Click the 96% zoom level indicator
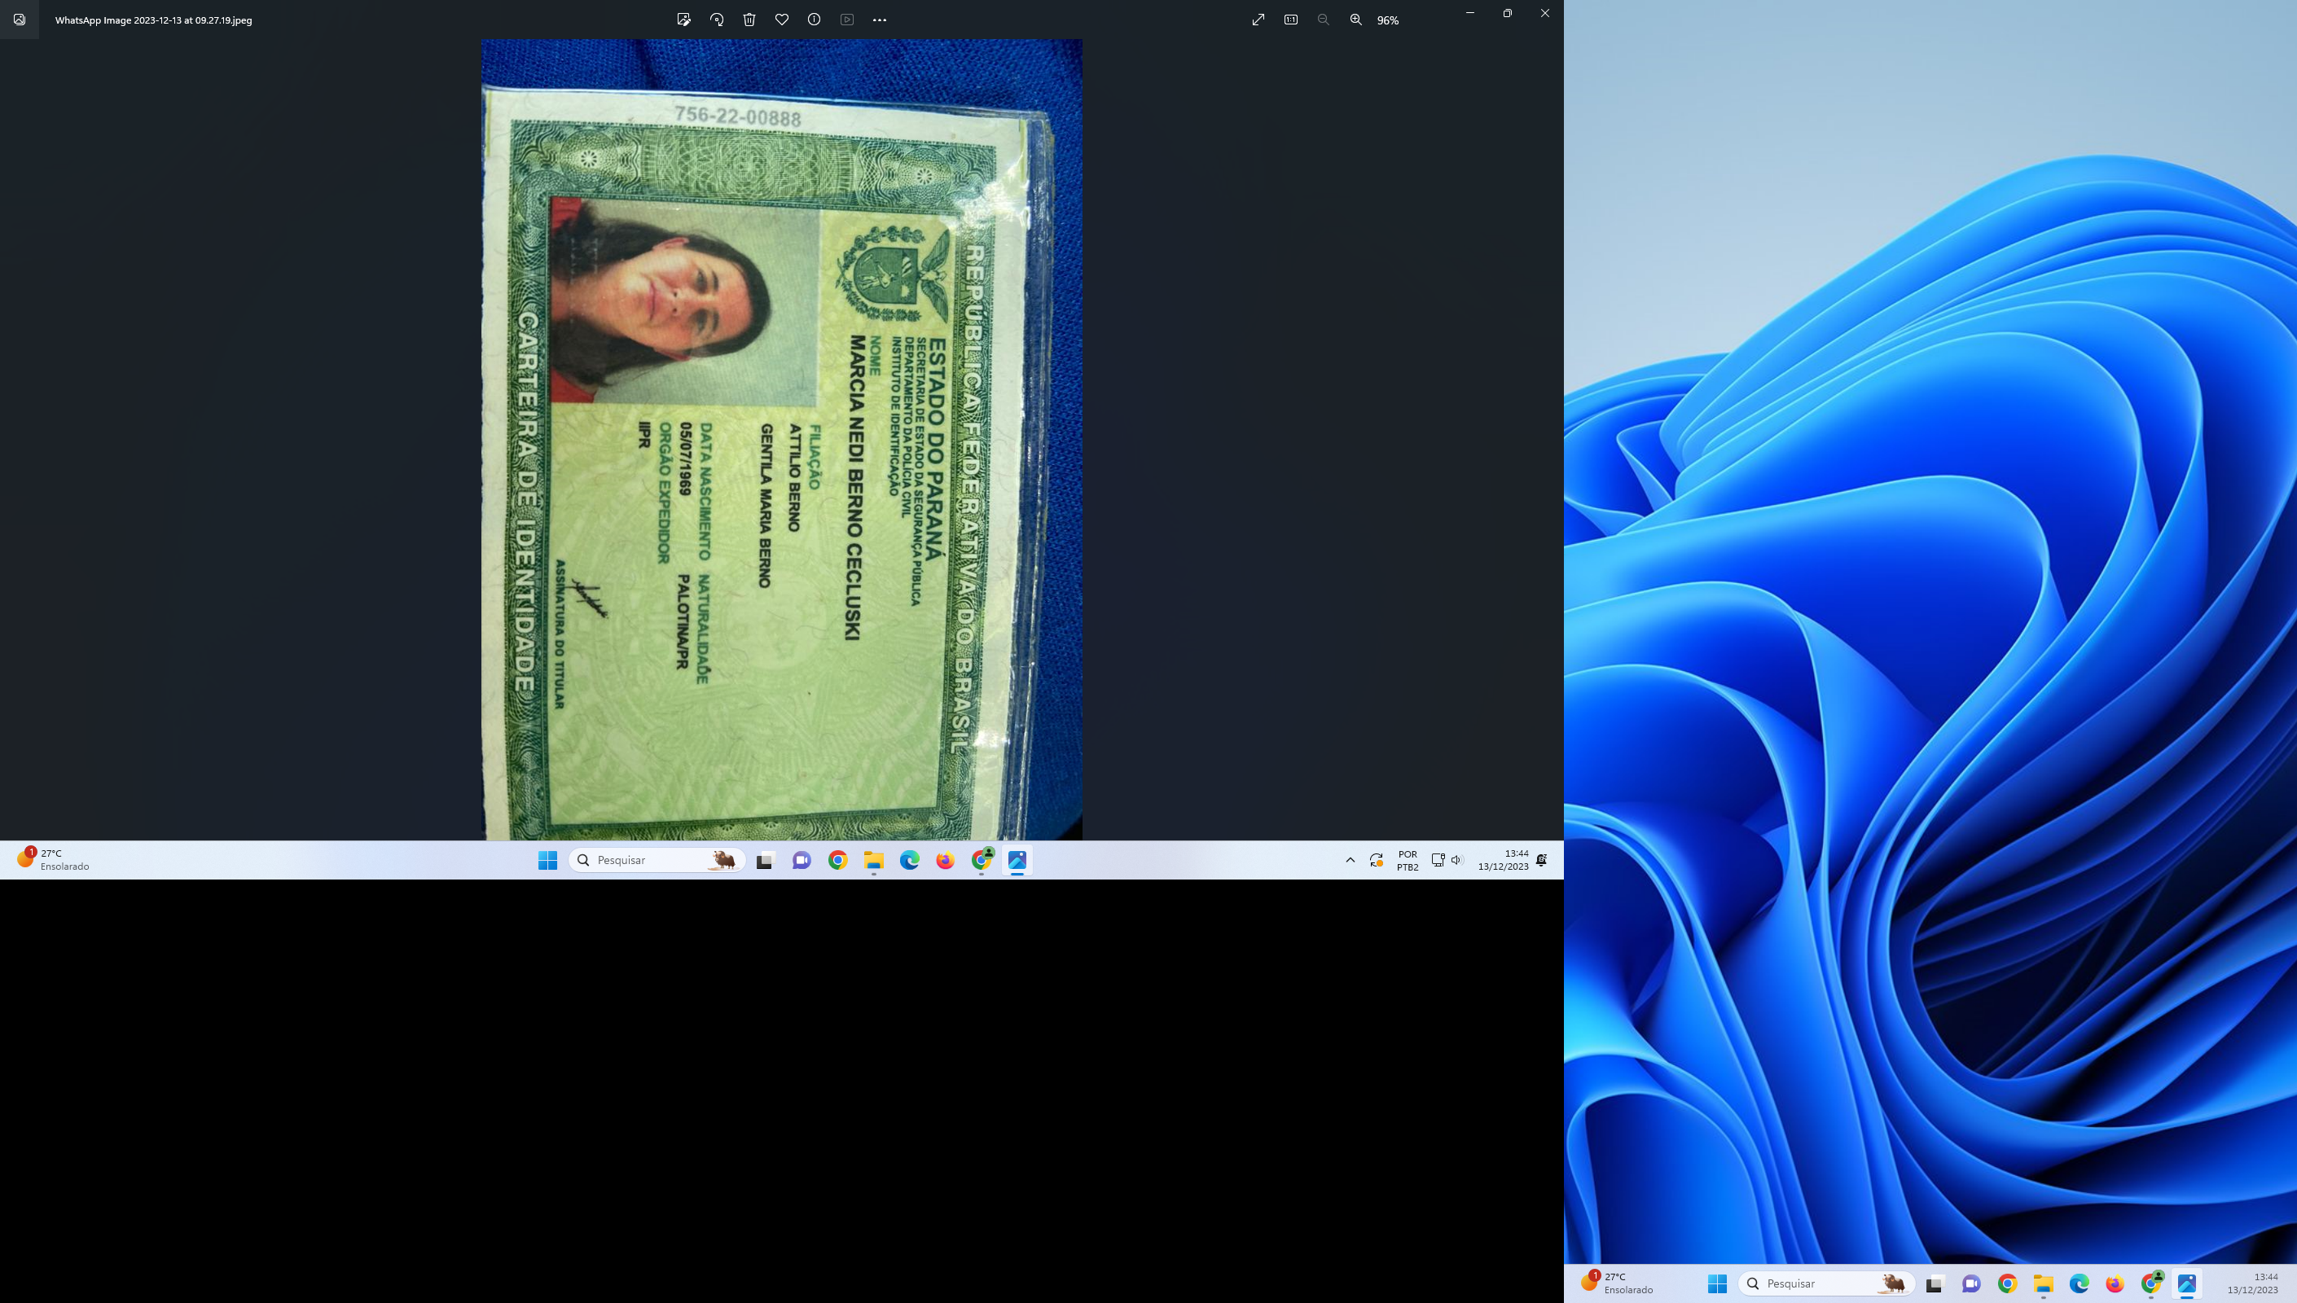Viewport: 2297px width, 1303px height. point(1387,20)
